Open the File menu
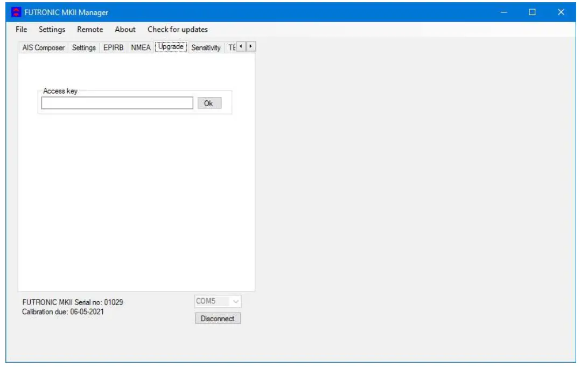Viewport: 580px width, 367px height. click(x=22, y=30)
